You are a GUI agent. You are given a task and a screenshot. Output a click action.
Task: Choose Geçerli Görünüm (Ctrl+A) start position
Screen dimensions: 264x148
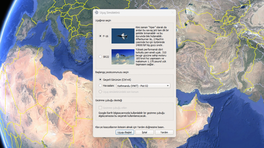pos(101,80)
